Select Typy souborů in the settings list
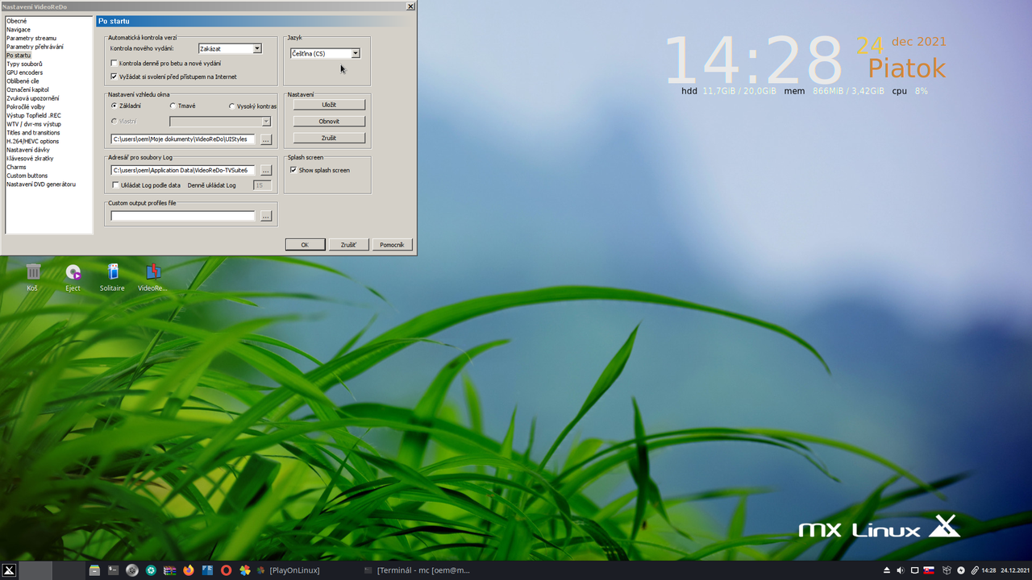The height and width of the screenshot is (580, 1032). (x=24, y=64)
